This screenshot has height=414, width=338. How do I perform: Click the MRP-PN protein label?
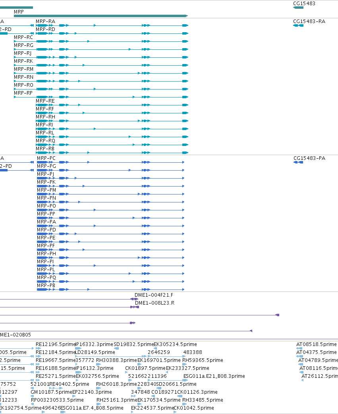(46, 198)
